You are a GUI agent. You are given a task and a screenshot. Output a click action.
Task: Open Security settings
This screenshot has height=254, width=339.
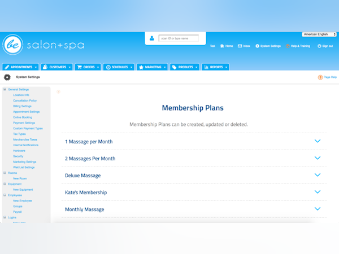(x=18, y=156)
